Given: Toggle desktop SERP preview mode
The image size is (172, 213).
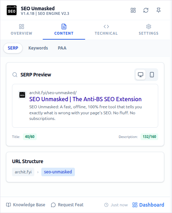Looking at the screenshot, I should (141, 75).
